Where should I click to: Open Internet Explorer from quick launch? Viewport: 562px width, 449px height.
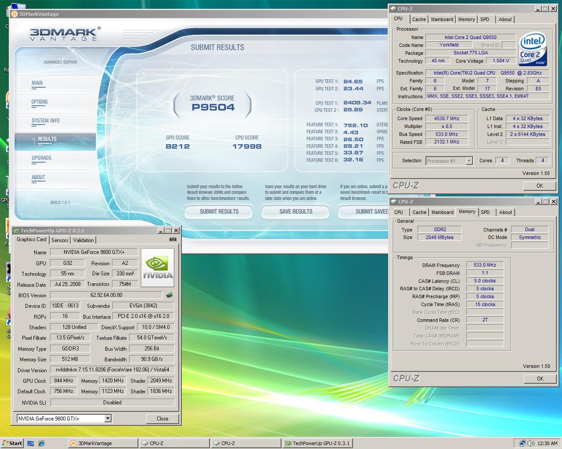coord(41,443)
